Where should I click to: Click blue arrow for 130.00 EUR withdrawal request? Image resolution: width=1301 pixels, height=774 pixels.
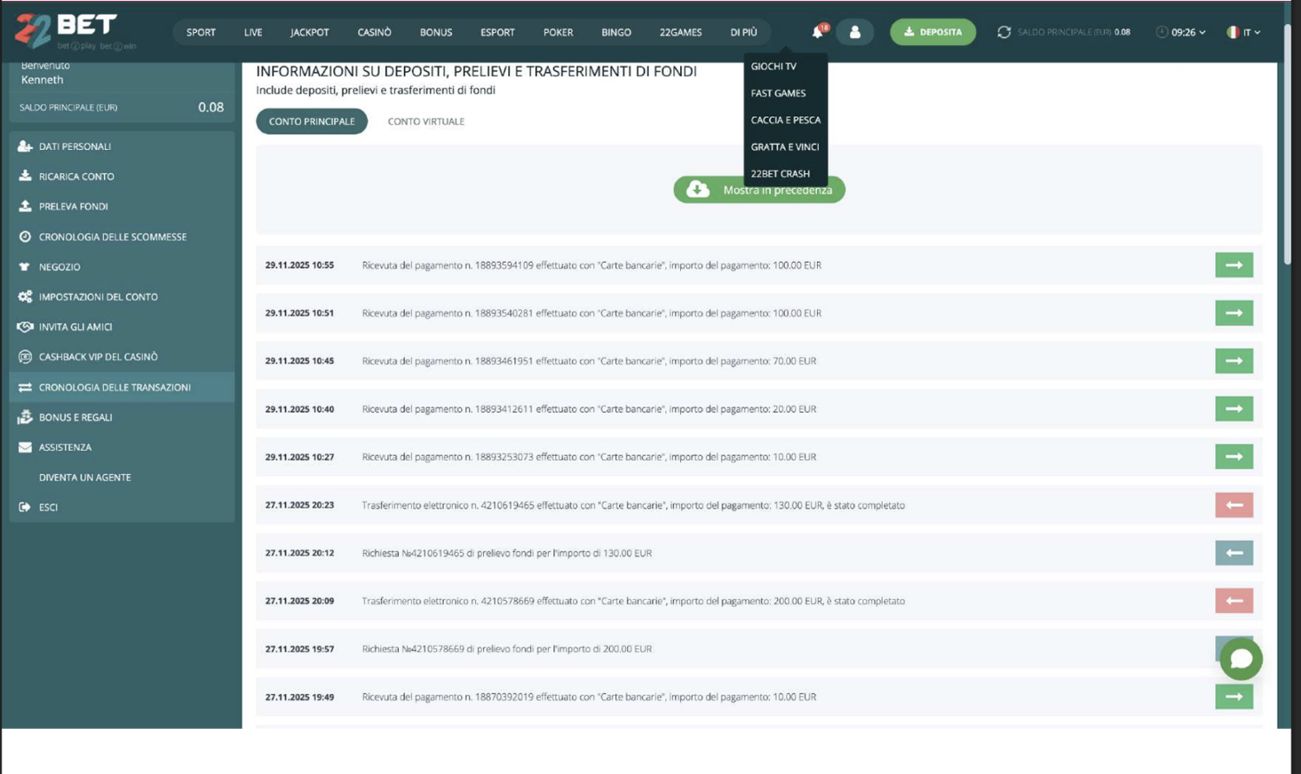tap(1233, 553)
